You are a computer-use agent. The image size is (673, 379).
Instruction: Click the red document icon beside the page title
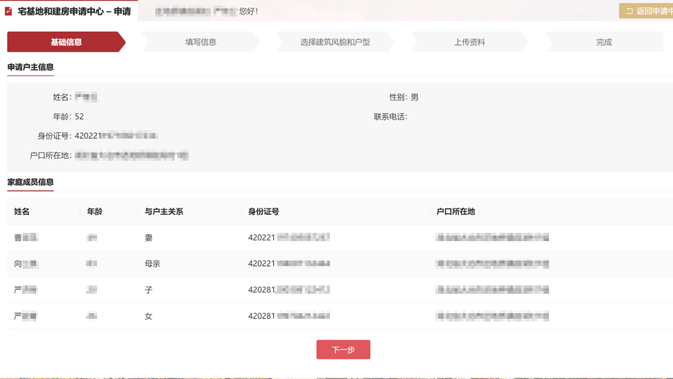[9, 11]
